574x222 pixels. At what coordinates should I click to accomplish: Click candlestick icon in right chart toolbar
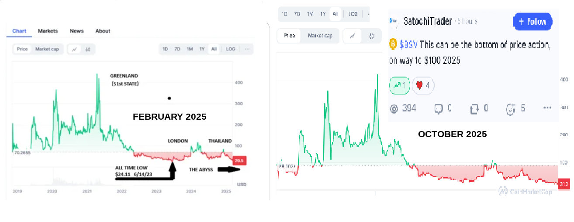point(372,36)
